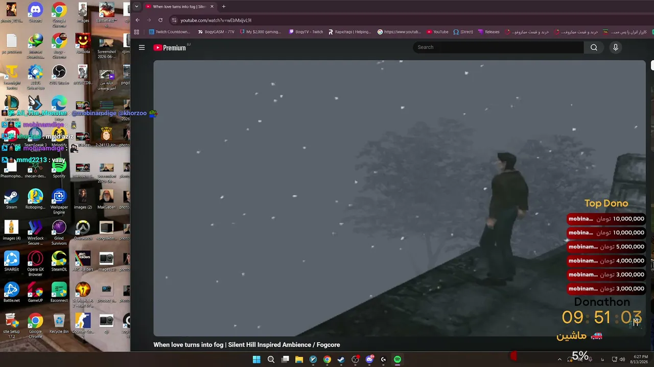The width and height of the screenshot is (654, 367).
Task: Open Google Chrome shortcut beside Discord
Action: click(59, 14)
